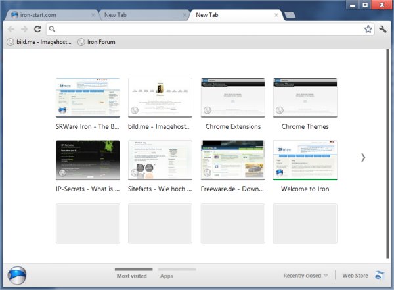
Task: Click the Web Store icon at bottom right
Action: click(x=380, y=276)
